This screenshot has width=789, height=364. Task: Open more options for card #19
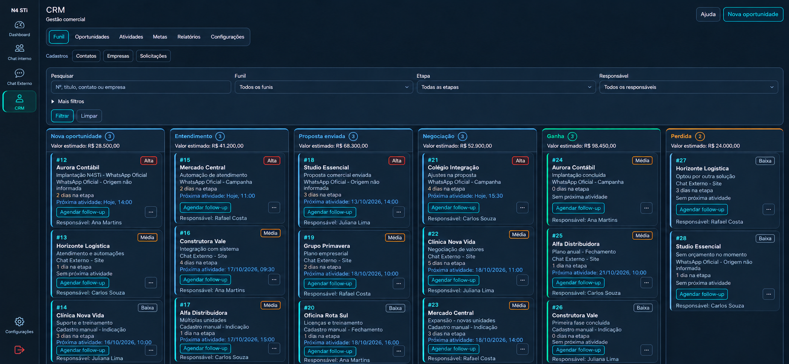(x=399, y=284)
